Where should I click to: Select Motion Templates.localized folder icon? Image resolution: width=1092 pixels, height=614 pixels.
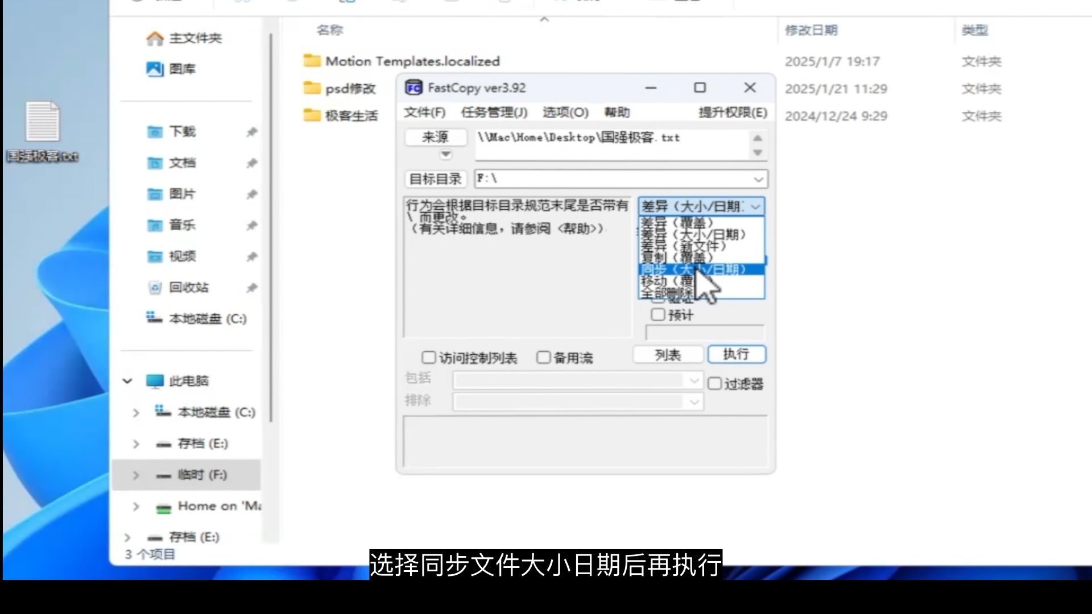[x=312, y=61]
